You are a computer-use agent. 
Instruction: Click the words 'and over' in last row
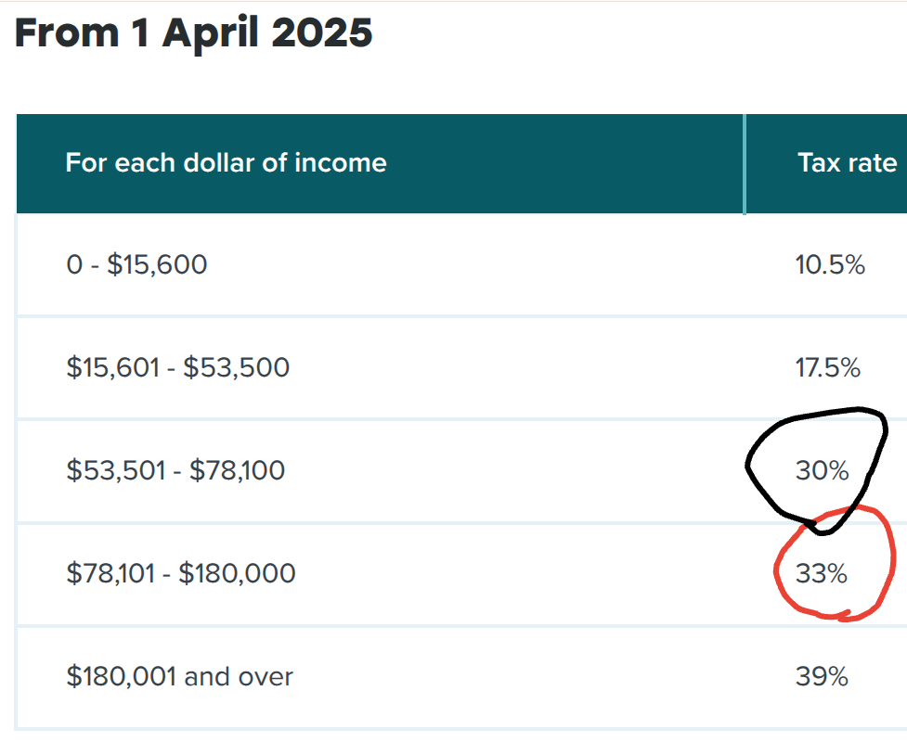click(239, 676)
